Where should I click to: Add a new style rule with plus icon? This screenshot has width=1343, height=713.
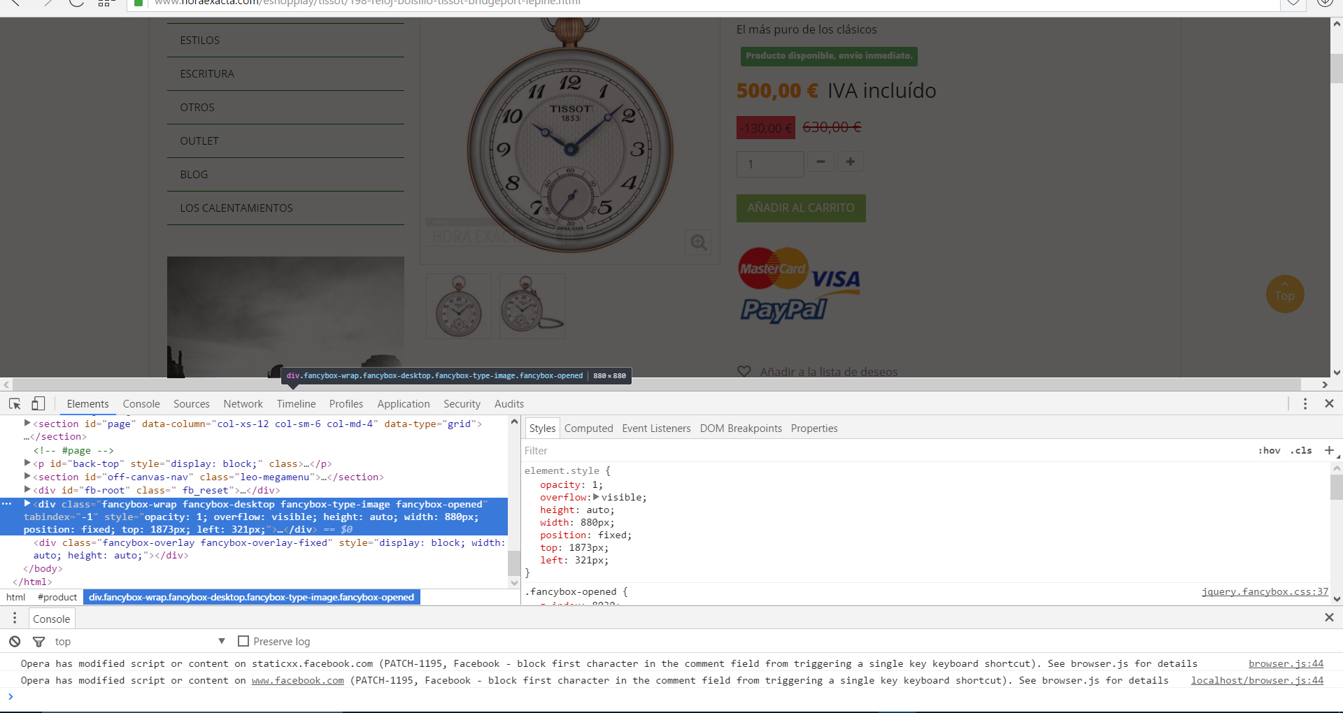tap(1330, 451)
